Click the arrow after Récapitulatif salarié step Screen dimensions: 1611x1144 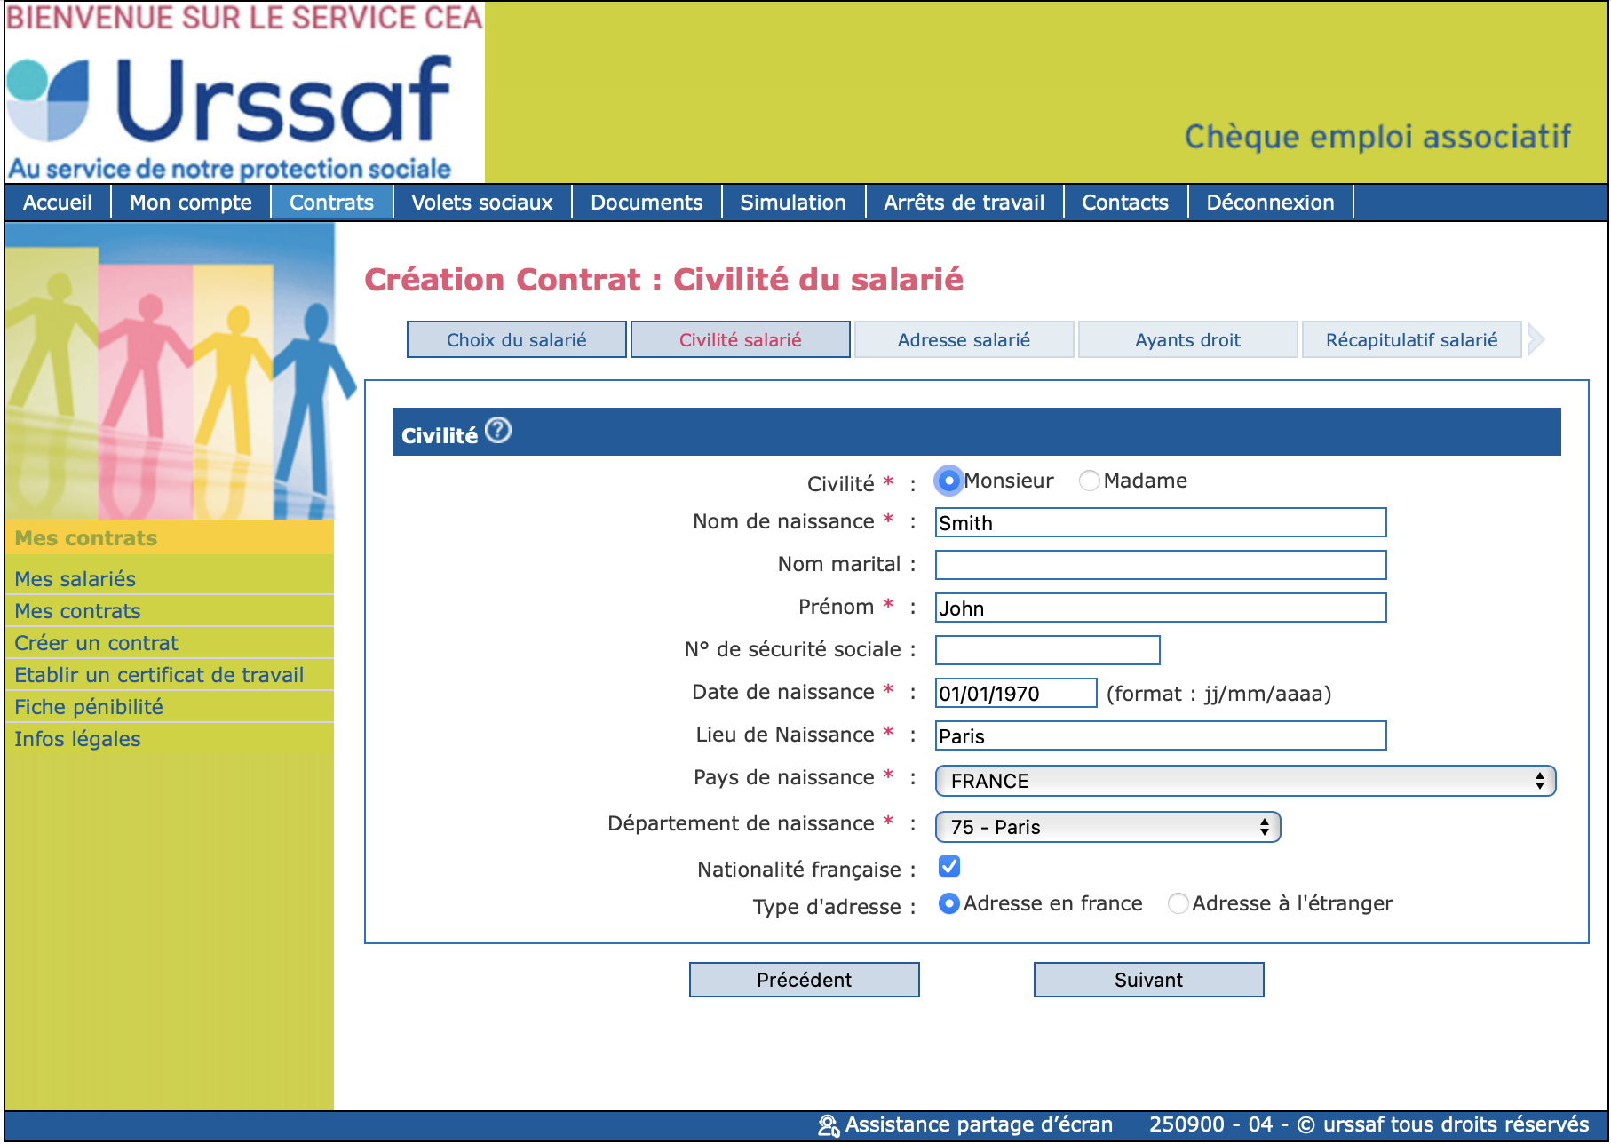[x=1536, y=339]
